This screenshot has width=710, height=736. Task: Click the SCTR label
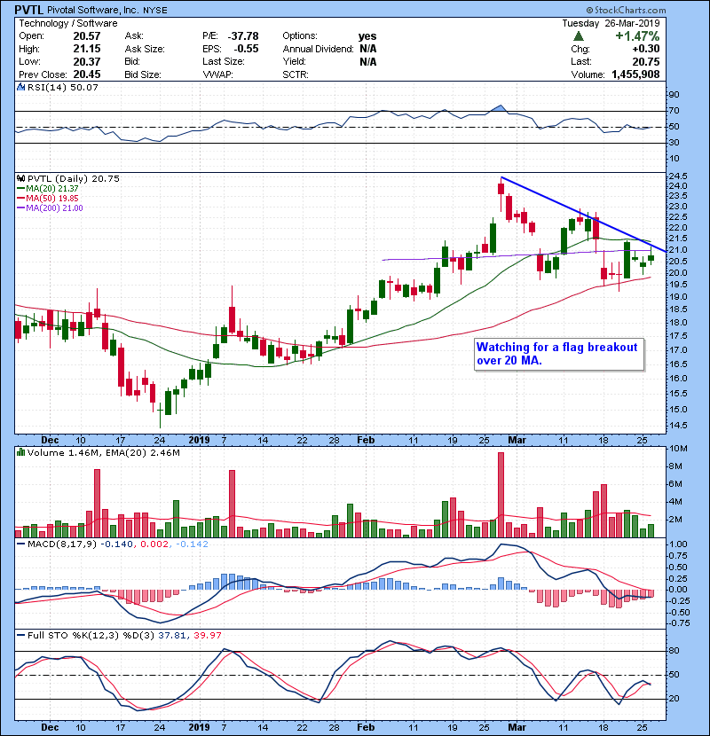[x=296, y=74]
